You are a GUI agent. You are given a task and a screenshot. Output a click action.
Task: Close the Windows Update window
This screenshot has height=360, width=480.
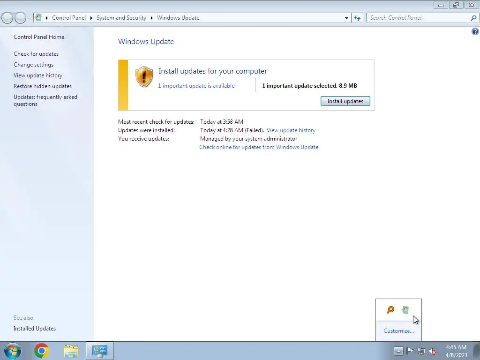[472, 5]
